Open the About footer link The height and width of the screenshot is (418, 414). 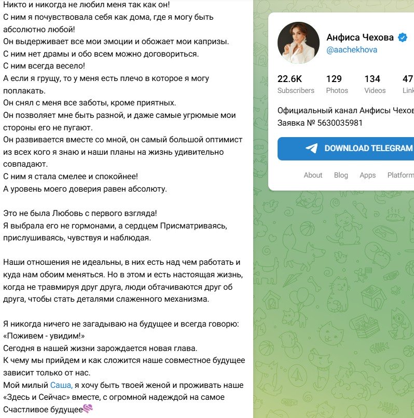click(313, 175)
